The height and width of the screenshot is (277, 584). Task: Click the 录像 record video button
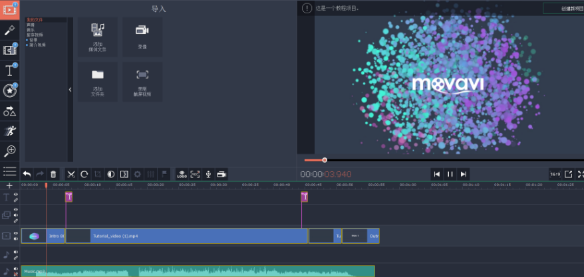pyautogui.click(x=142, y=37)
